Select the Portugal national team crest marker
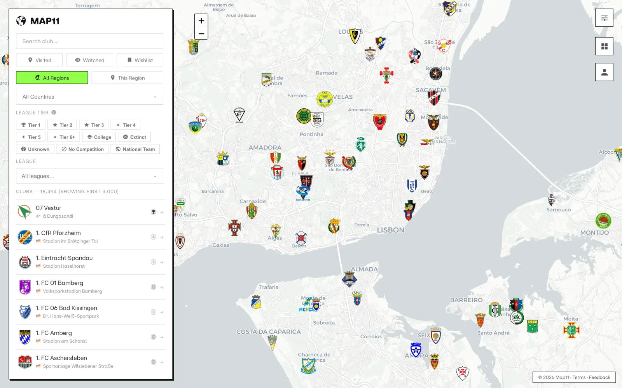Image resolution: width=622 pixels, height=388 pixels. point(234,227)
